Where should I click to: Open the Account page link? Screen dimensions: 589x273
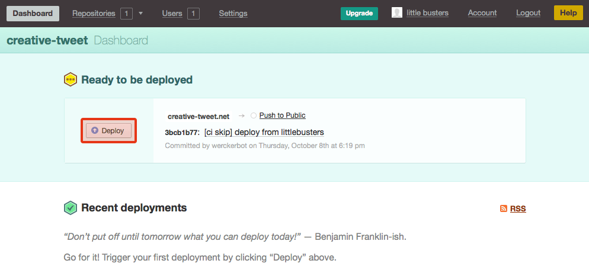coord(482,13)
